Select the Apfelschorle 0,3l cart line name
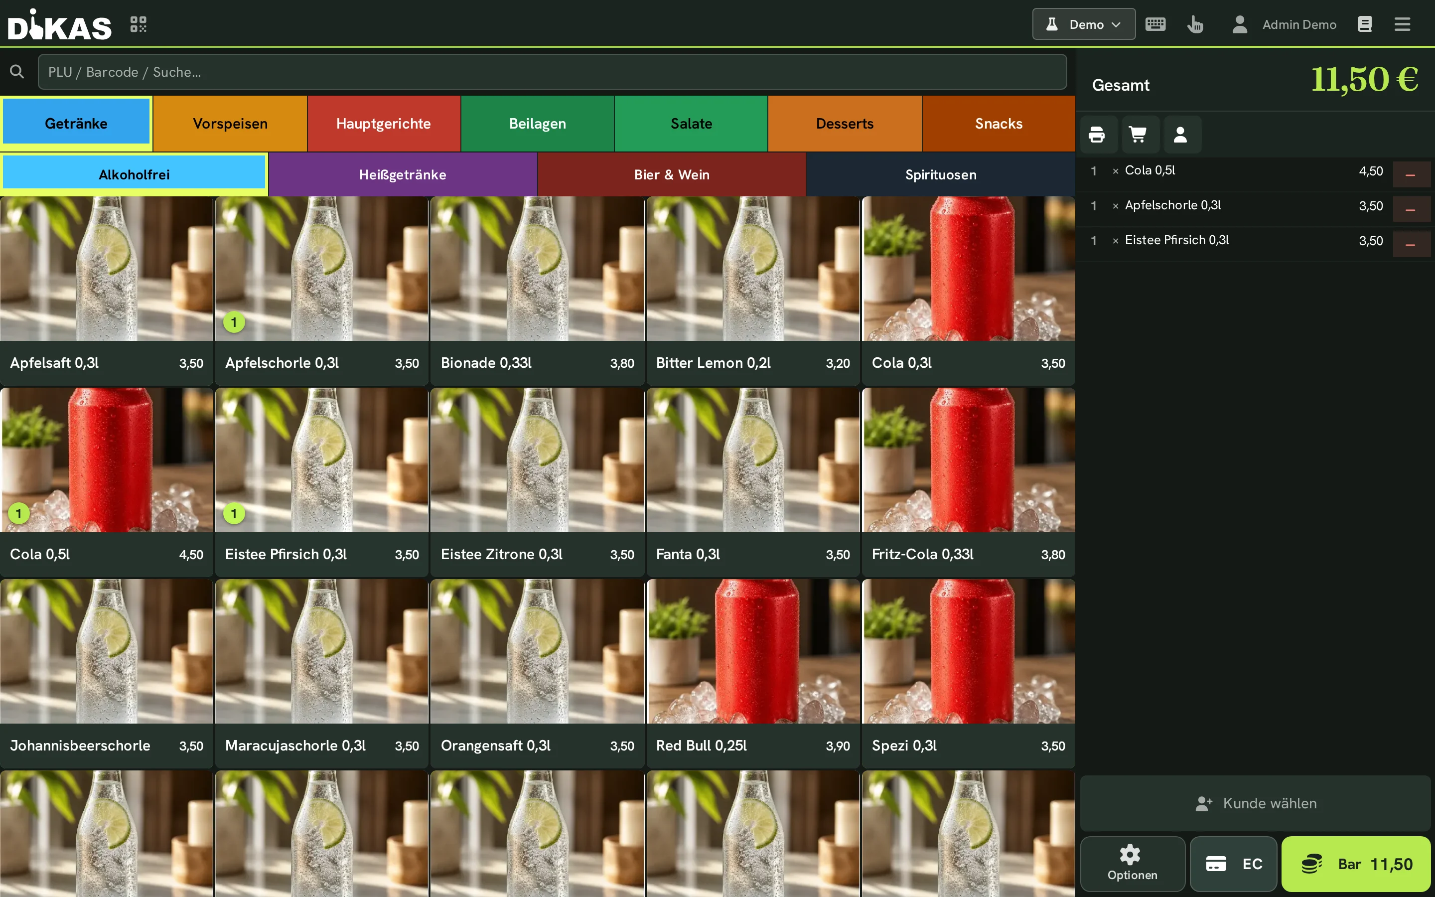This screenshot has height=897, width=1435. point(1173,205)
